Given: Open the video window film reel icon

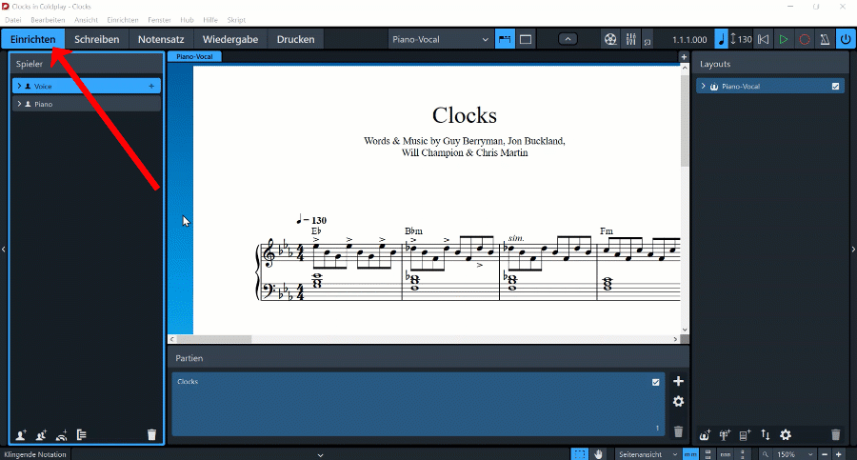Looking at the screenshot, I should (x=610, y=39).
